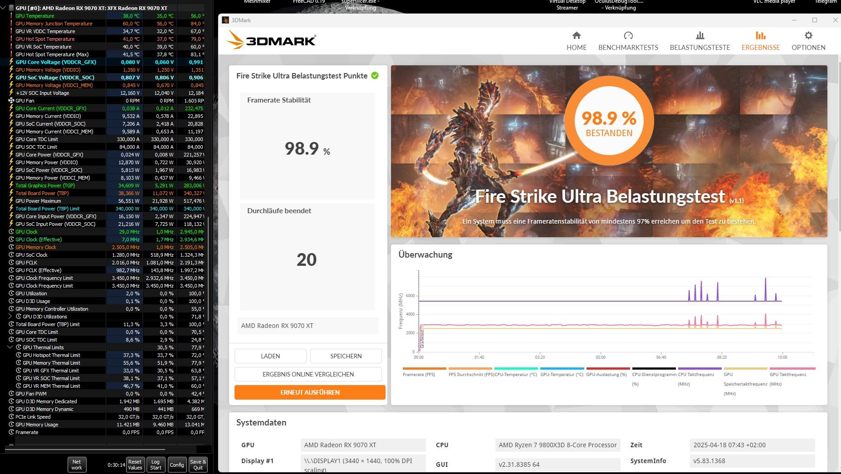The height and width of the screenshot is (474, 841).
Task: Click lightning icon beside GPU SoC Voltage (VDDCR_SOC)
Action: tap(11, 78)
